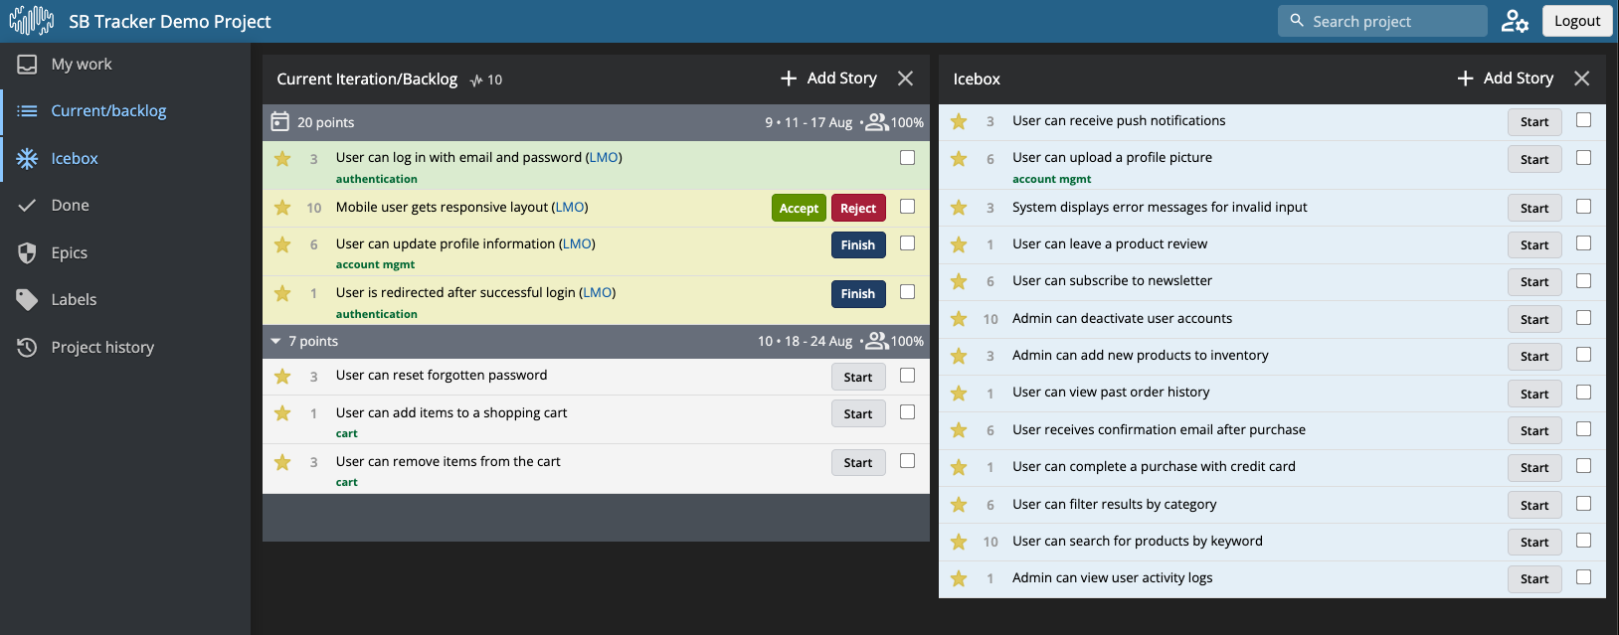This screenshot has width=1619, height=635.
Task: Select checkbox for 'Admin can deactivate user accounts'
Action: pyautogui.click(x=1583, y=317)
